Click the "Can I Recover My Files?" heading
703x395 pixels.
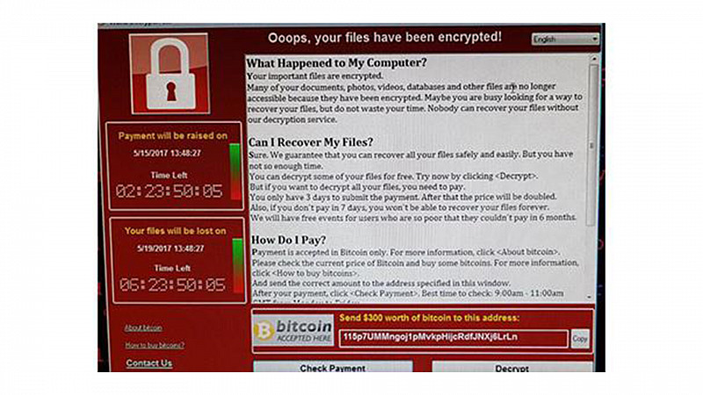(311, 142)
